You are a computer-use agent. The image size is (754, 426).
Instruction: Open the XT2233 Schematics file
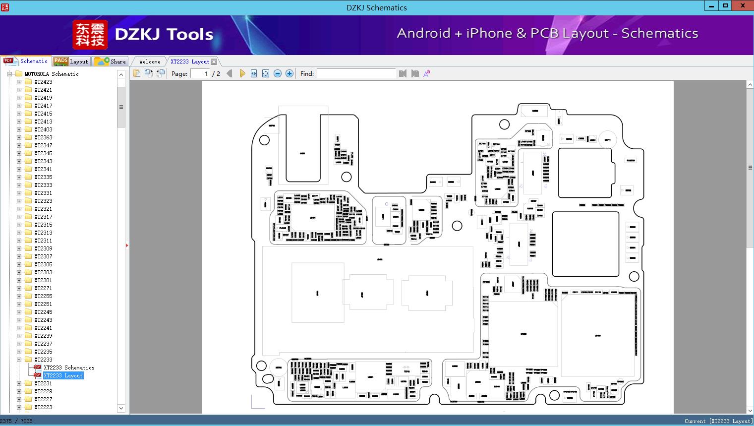coord(69,367)
